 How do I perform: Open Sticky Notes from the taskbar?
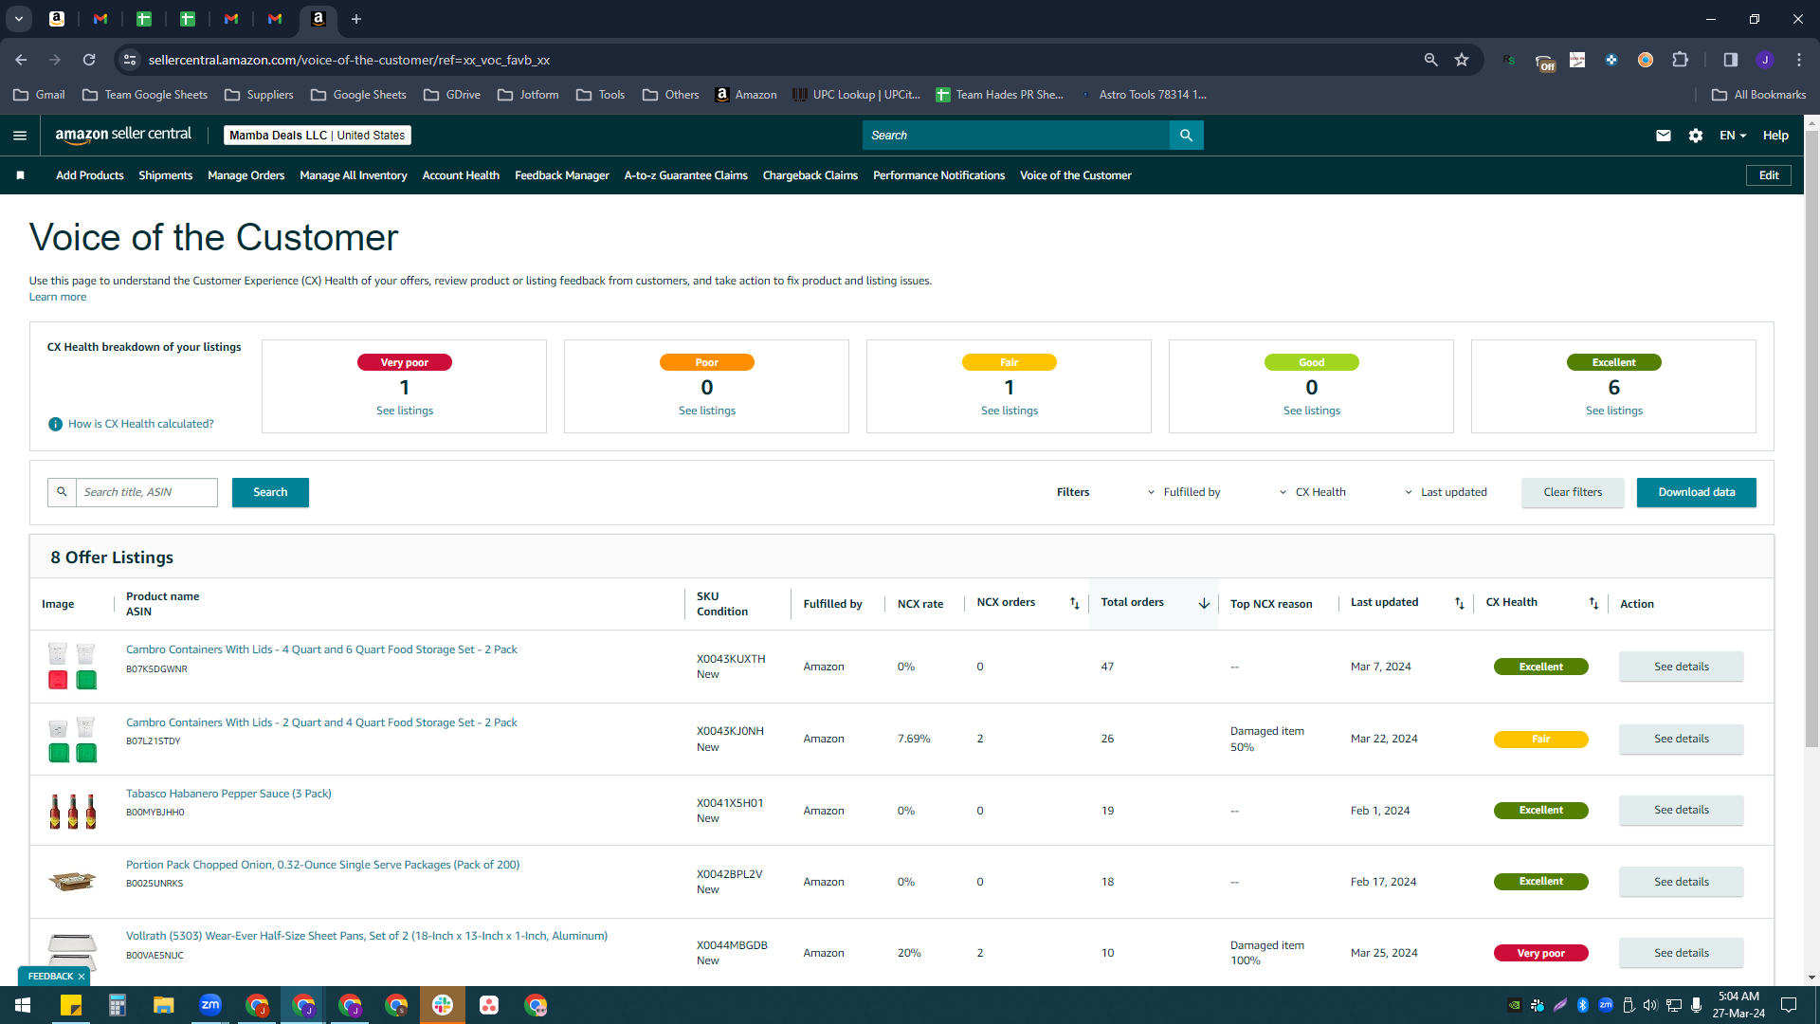click(71, 1005)
